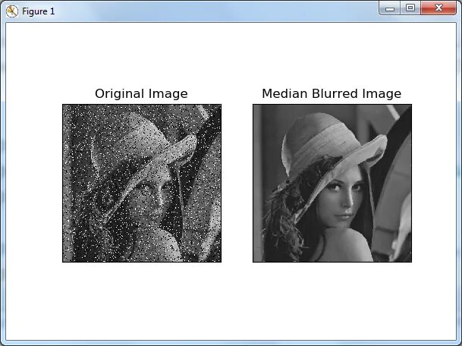Viewport: 462px width, 346px height.
Task: Maximize the Figure 1 window
Action: [410, 8]
